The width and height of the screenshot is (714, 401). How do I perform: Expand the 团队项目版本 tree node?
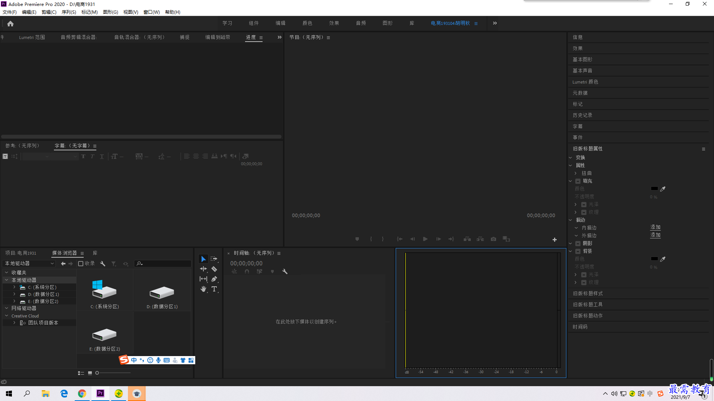15,323
